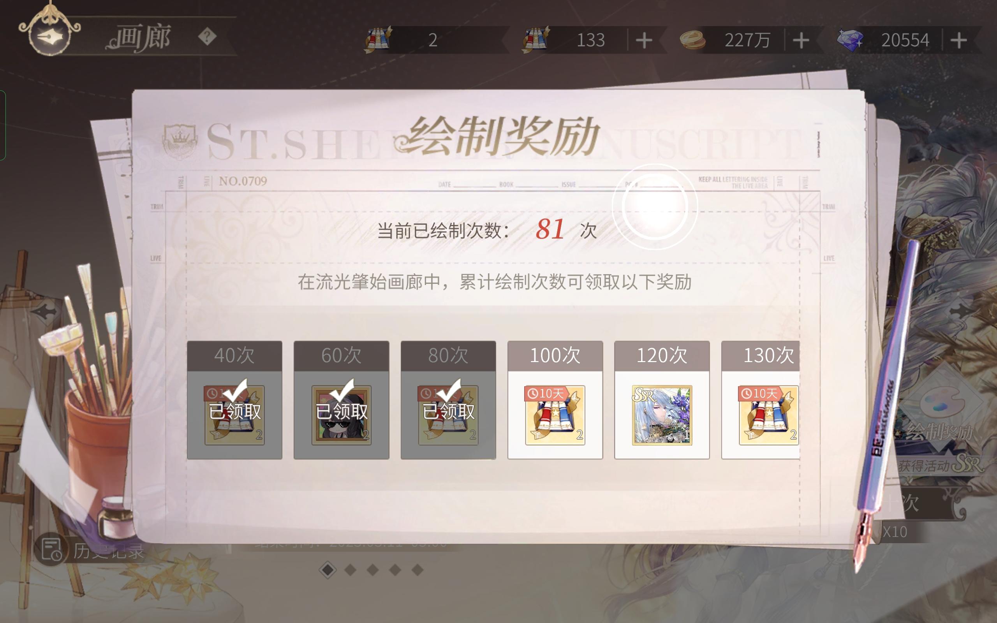Screen dimensions: 997x623
Task: Open the gallery help question mark
Action: 207,37
